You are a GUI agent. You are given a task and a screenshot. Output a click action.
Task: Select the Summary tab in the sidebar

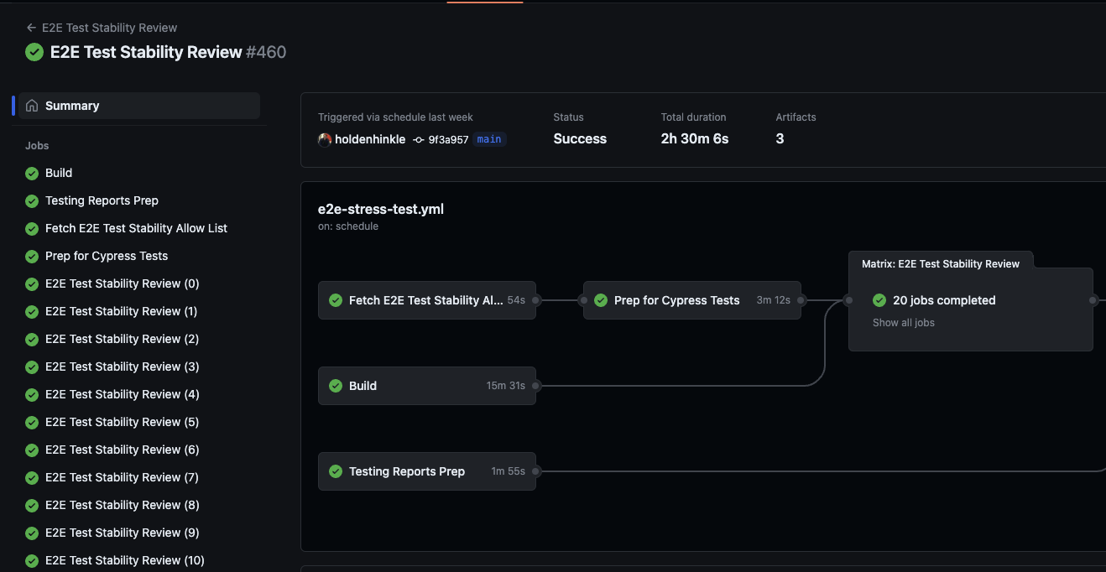72,105
